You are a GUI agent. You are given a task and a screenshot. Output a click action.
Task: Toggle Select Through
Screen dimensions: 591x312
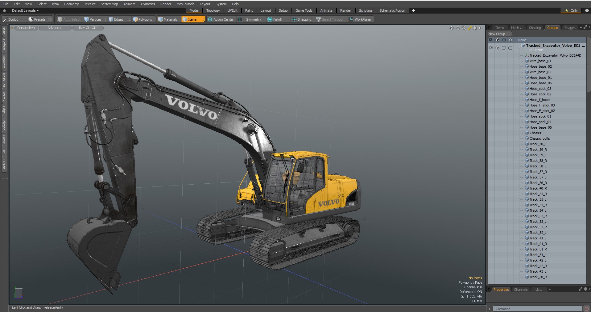[x=330, y=19]
